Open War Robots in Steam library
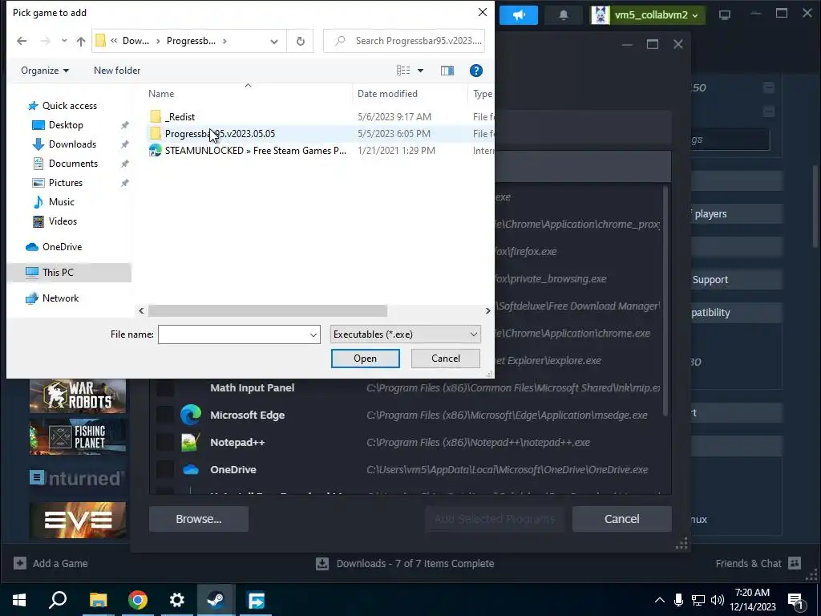The height and width of the screenshot is (616, 821). point(78,395)
